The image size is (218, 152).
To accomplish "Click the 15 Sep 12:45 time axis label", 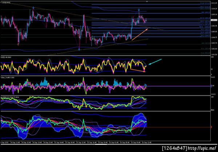I will click(81, 143).
